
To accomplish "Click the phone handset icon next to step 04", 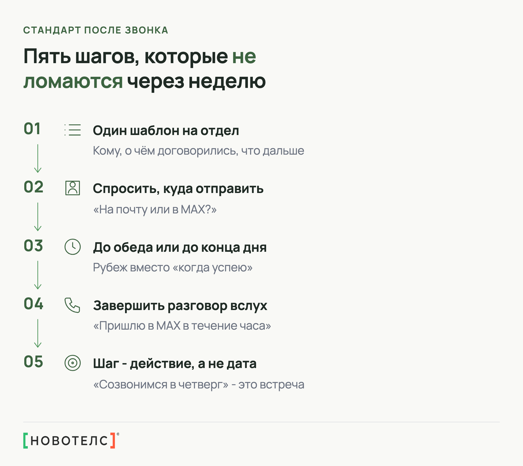I will (x=72, y=305).
